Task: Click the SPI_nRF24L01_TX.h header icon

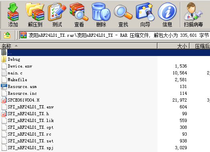Action: point(4,114)
